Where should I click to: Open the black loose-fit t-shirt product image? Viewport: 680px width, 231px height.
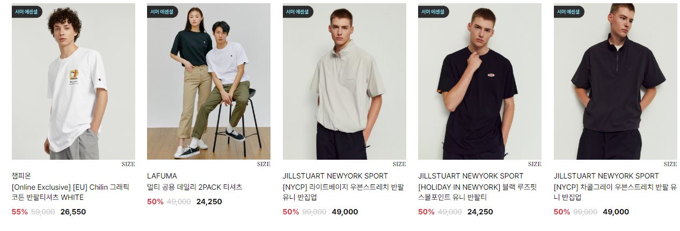point(480,81)
